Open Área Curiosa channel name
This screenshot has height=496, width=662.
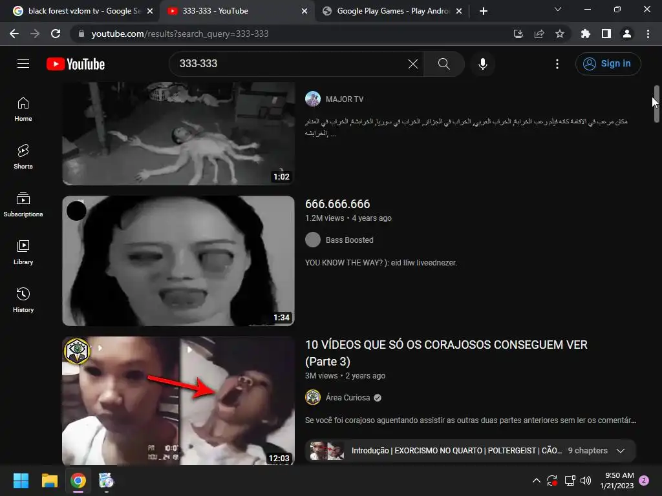[347, 397]
